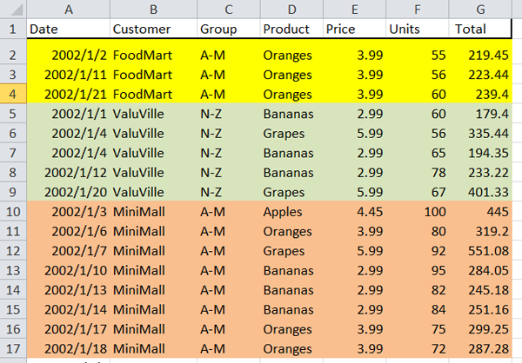
Task: Click the Date header cell
Action: tap(68, 29)
